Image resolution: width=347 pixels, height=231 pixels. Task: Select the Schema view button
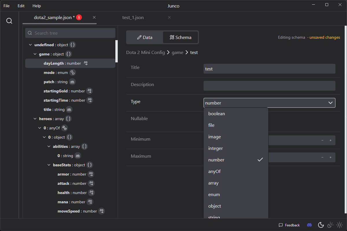(180, 37)
